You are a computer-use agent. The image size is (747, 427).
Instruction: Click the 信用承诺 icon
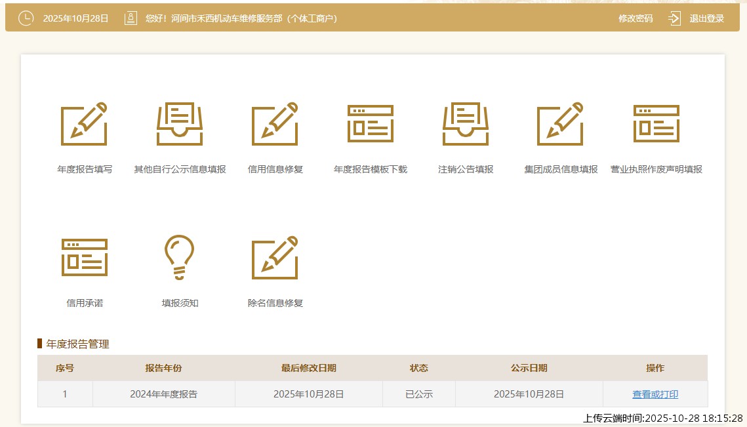[x=84, y=258]
